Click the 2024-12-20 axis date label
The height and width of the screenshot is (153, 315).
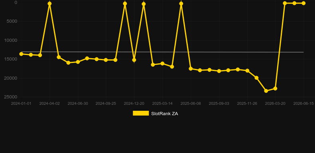pyautogui.click(x=134, y=104)
